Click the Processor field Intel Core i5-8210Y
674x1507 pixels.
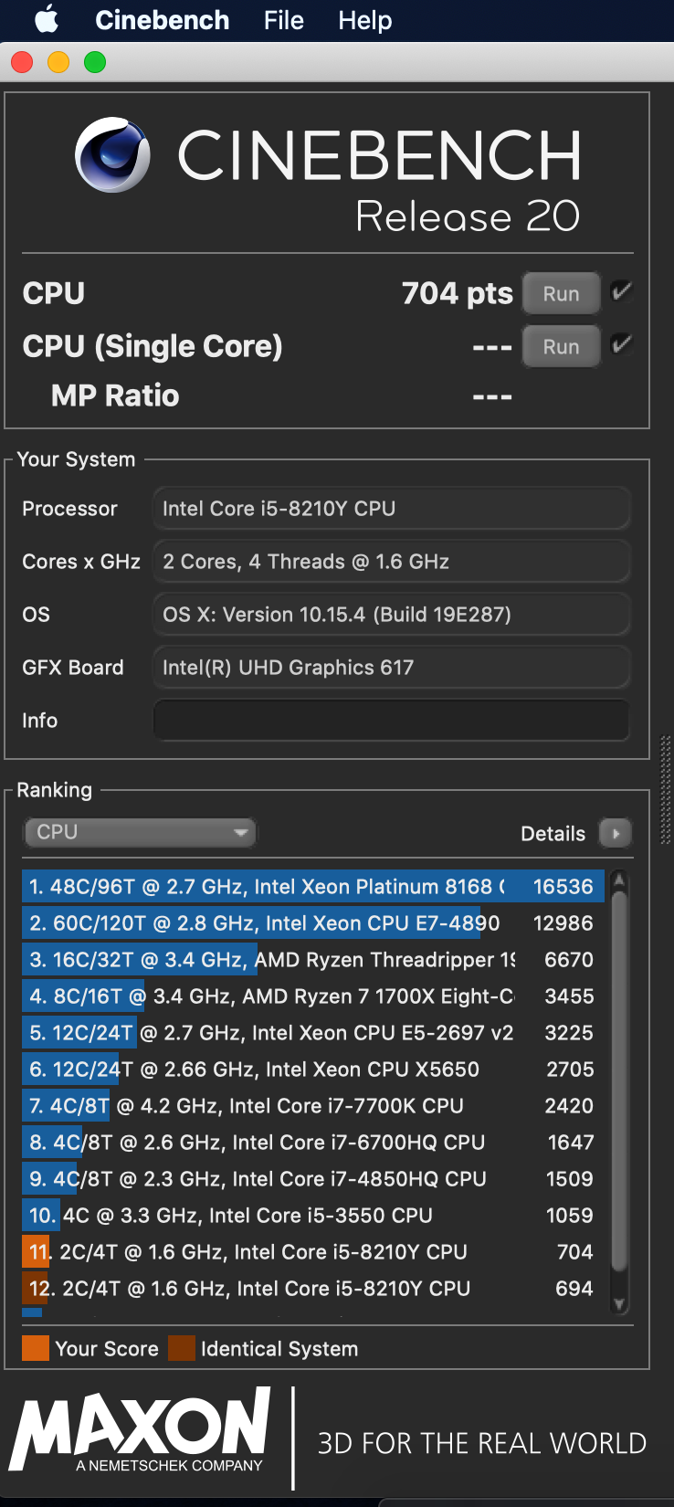pyautogui.click(x=392, y=509)
